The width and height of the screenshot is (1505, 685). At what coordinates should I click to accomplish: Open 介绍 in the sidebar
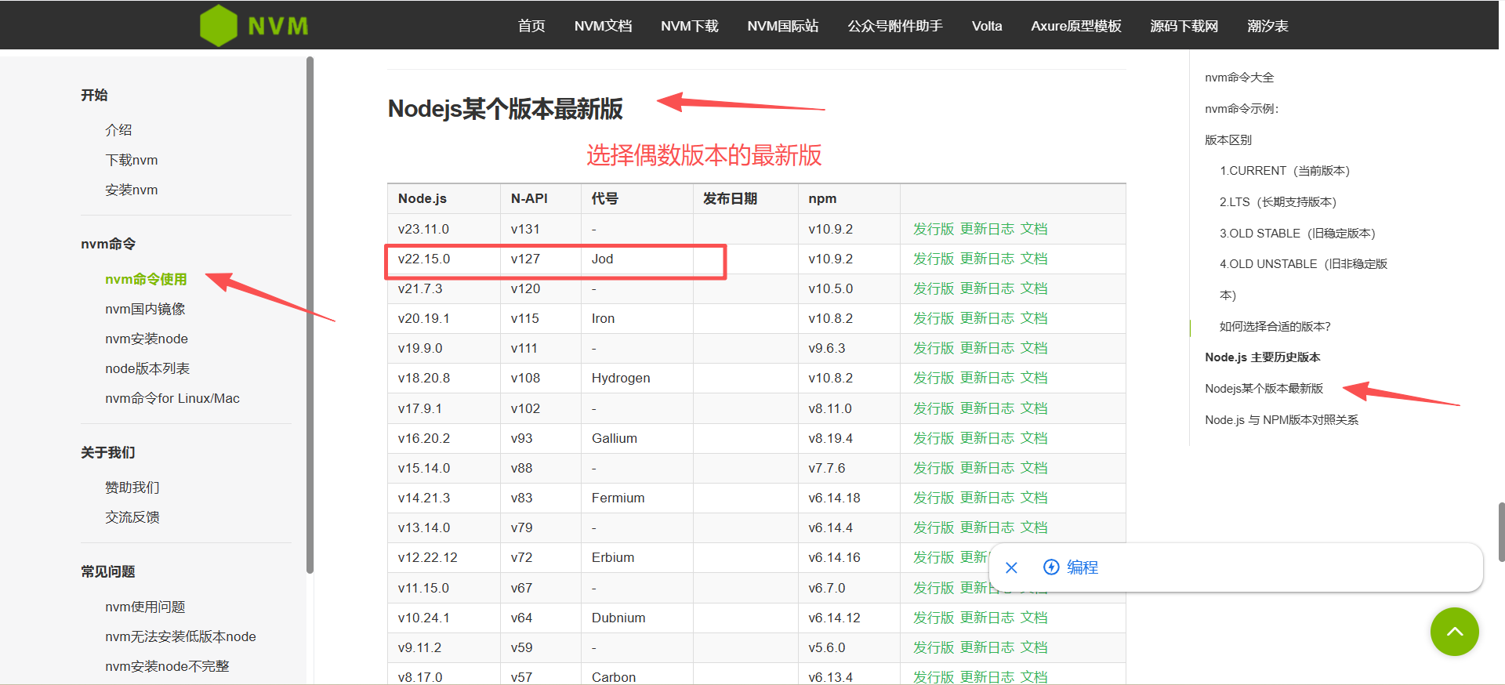[x=118, y=130]
